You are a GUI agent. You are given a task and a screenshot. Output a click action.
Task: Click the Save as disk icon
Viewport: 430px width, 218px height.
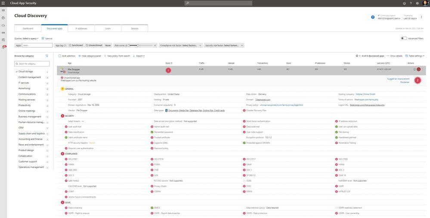43,39
